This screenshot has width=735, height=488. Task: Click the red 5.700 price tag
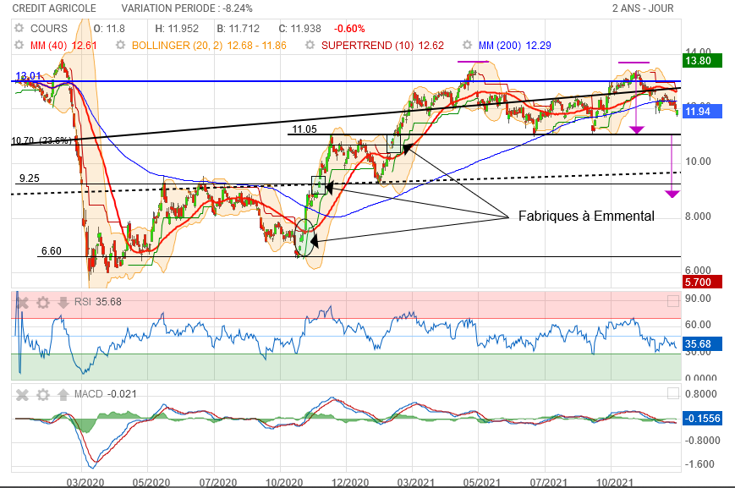[x=701, y=282]
